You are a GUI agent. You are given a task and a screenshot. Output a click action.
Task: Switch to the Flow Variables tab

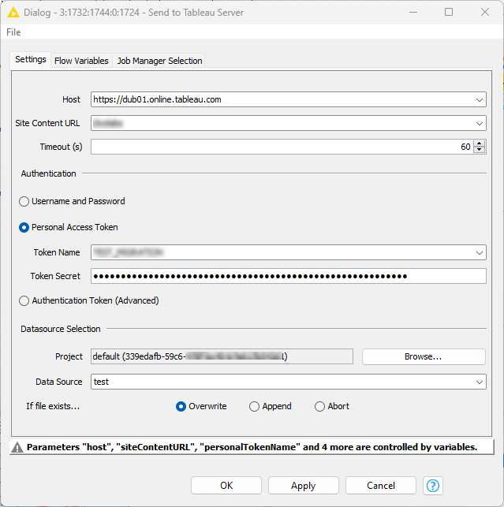[81, 61]
